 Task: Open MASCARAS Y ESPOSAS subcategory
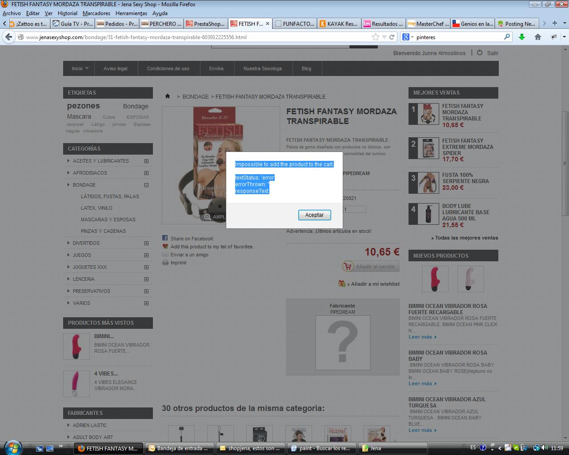(108, 220)
